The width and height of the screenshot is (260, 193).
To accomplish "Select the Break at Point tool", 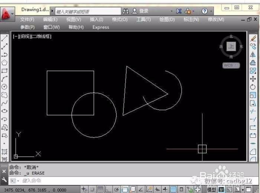I will 253,127.
